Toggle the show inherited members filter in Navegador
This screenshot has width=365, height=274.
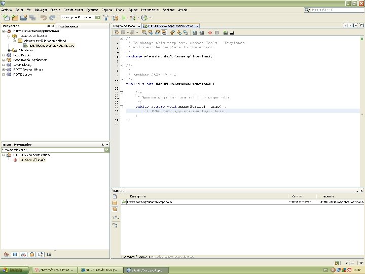coord(6,254)
